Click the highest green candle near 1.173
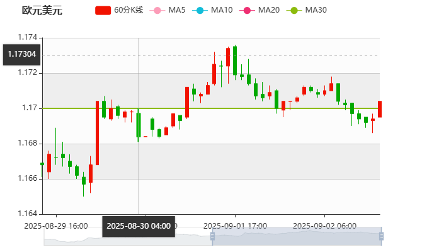The height and width of the screenshot is (252, 422). [x=235, y=60]
